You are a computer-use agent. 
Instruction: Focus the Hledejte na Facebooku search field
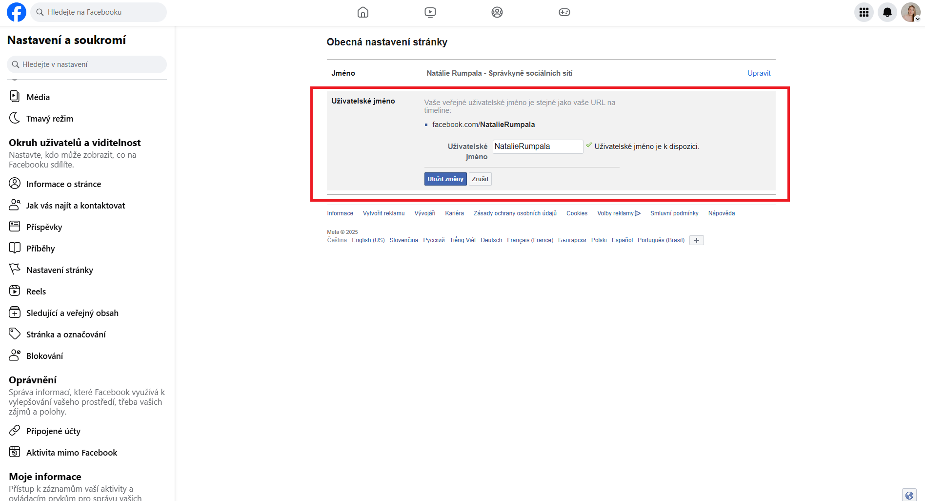(99, 12)
